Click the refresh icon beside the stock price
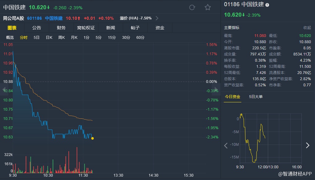The image size is (315, 180). coord(192,7)
